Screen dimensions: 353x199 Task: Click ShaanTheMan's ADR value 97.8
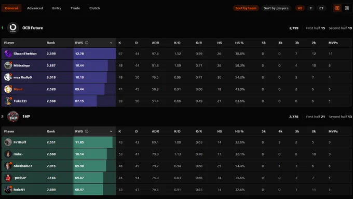[x=155, y=54]
